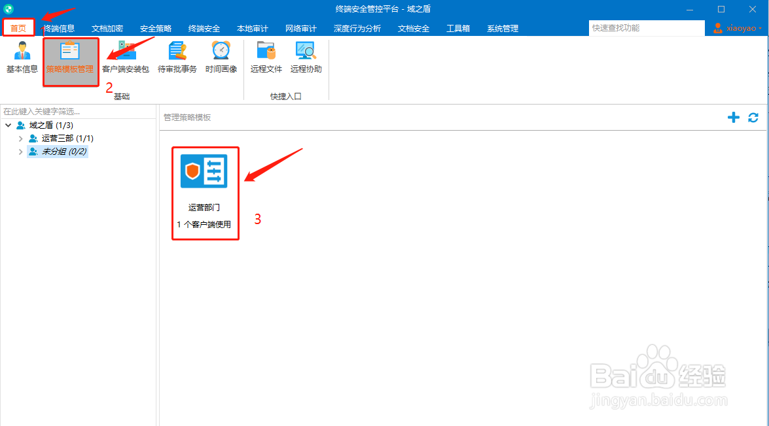Switch to the 系统管理 ribbon tab
Image resolution: width=769 pixels, height=426 pixels.
click(501, 28)
